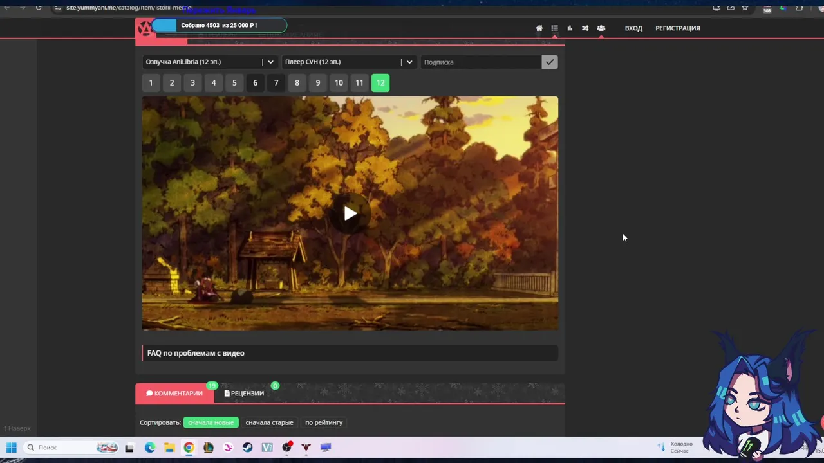Select episode 2
824x463 pixels.
[172, 82]
